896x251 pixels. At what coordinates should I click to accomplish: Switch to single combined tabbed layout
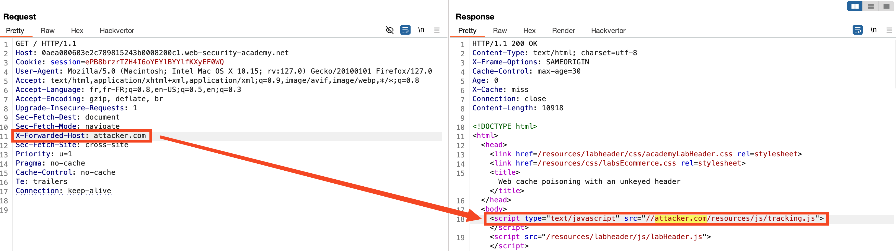point(886,6)
